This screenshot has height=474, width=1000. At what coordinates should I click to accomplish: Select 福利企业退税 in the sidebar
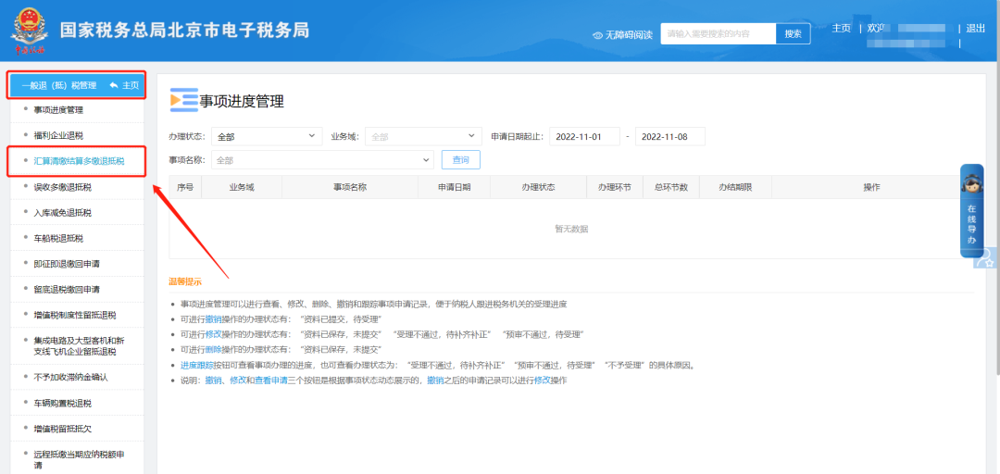58,136
